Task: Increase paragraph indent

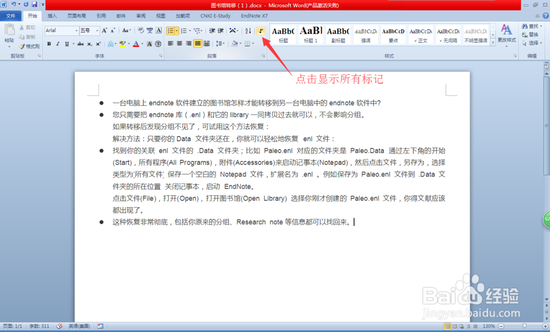Action: click(x=221, y=31)
